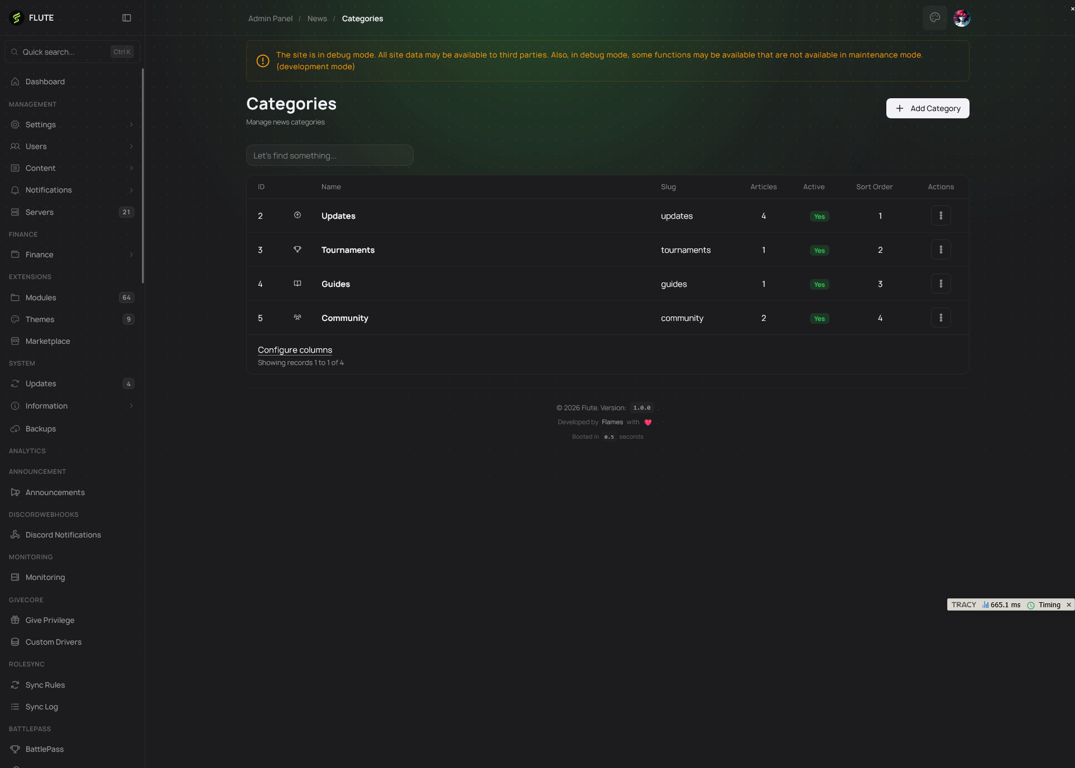Click the Add Category button
The image size is (1075, 768).
click(927, 108)
